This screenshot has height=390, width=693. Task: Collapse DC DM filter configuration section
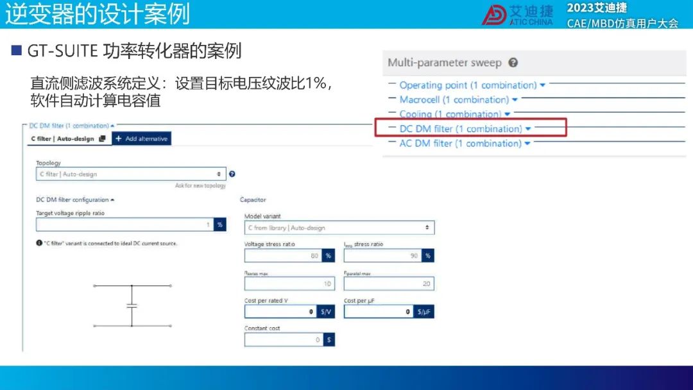pos(75,199)
